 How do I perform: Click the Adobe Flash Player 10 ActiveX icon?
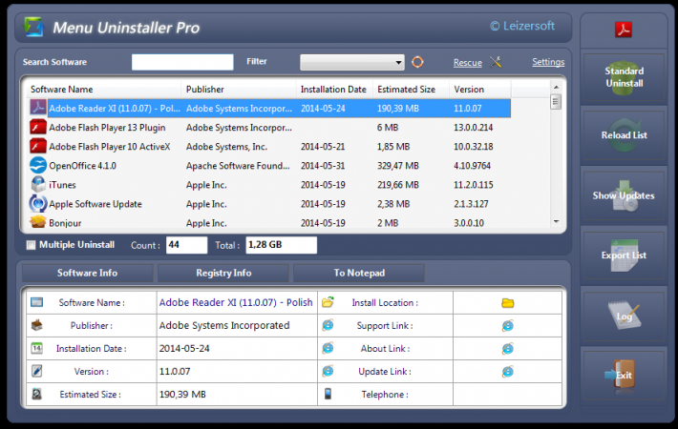[38, 146]
